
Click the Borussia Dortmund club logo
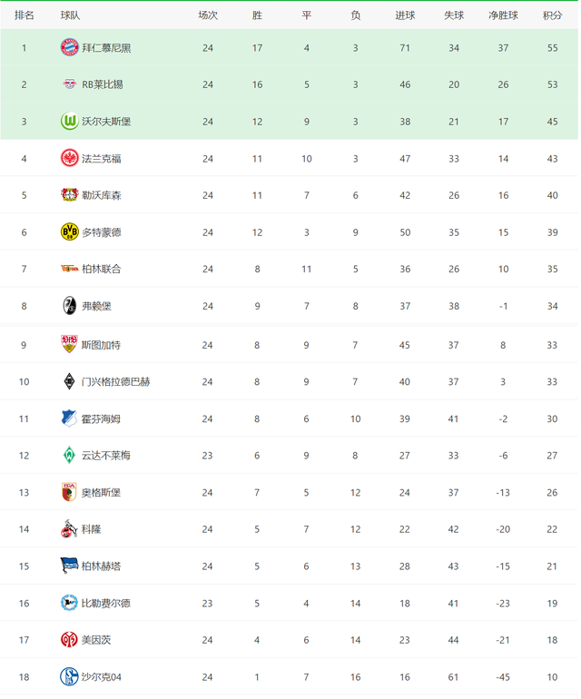coord(70,232)
